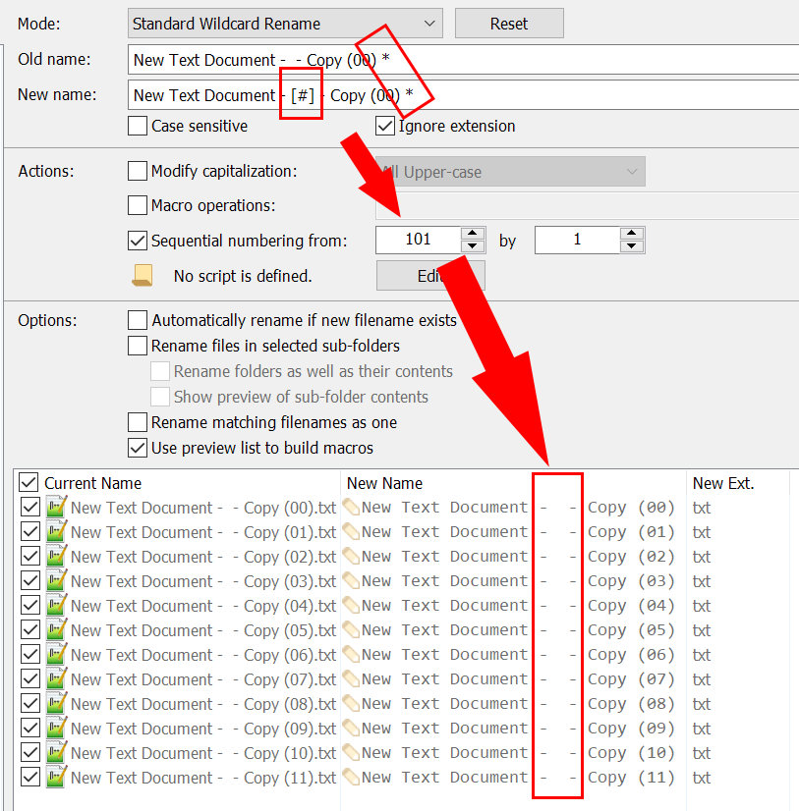The image size is (799, 811).
Task: Click the file icon of Copy (02).txt
Action: point(56,556)
